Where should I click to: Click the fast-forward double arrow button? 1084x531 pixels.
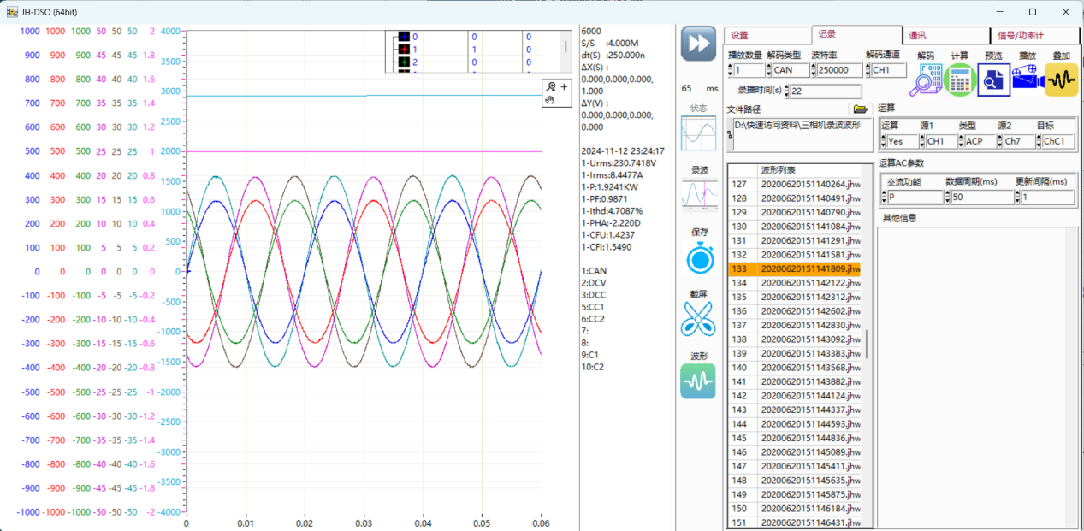(x=698, y=44)
